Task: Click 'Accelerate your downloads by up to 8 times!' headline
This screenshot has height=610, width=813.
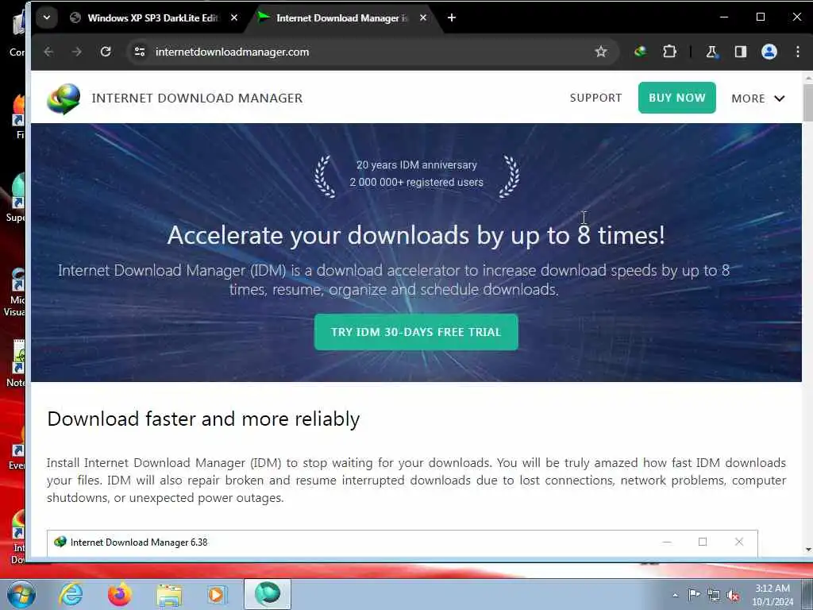Action: click(416, 235)
